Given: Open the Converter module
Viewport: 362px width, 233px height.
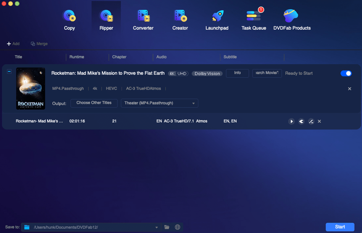Looking at the screenshot, I should (143, 20).
